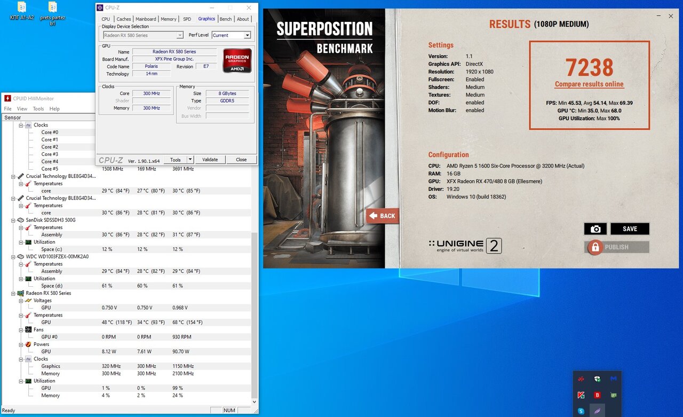Viewport: 683px width, 417px height.
Task: Click the HWMonitor scrollbar down arrow
Action: pos(254,402)
